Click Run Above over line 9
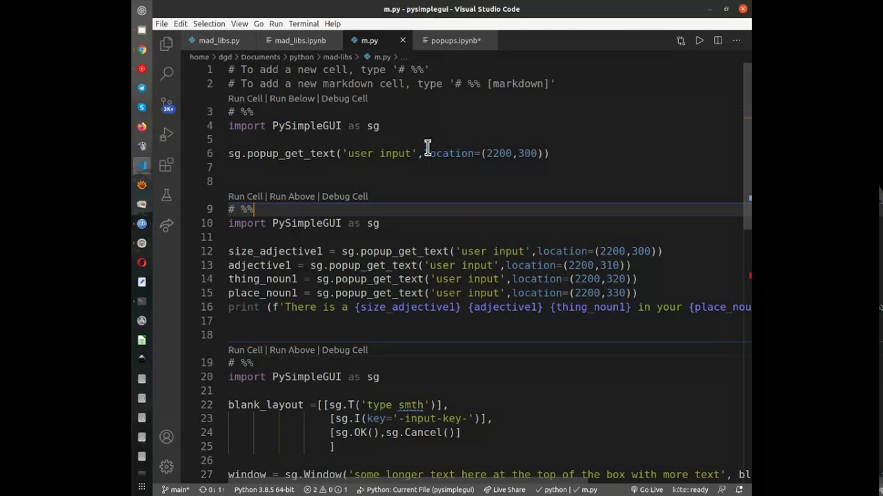883x496 pixels. (292, 196)
